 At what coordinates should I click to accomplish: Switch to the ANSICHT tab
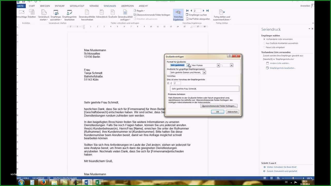click(143, 6)
